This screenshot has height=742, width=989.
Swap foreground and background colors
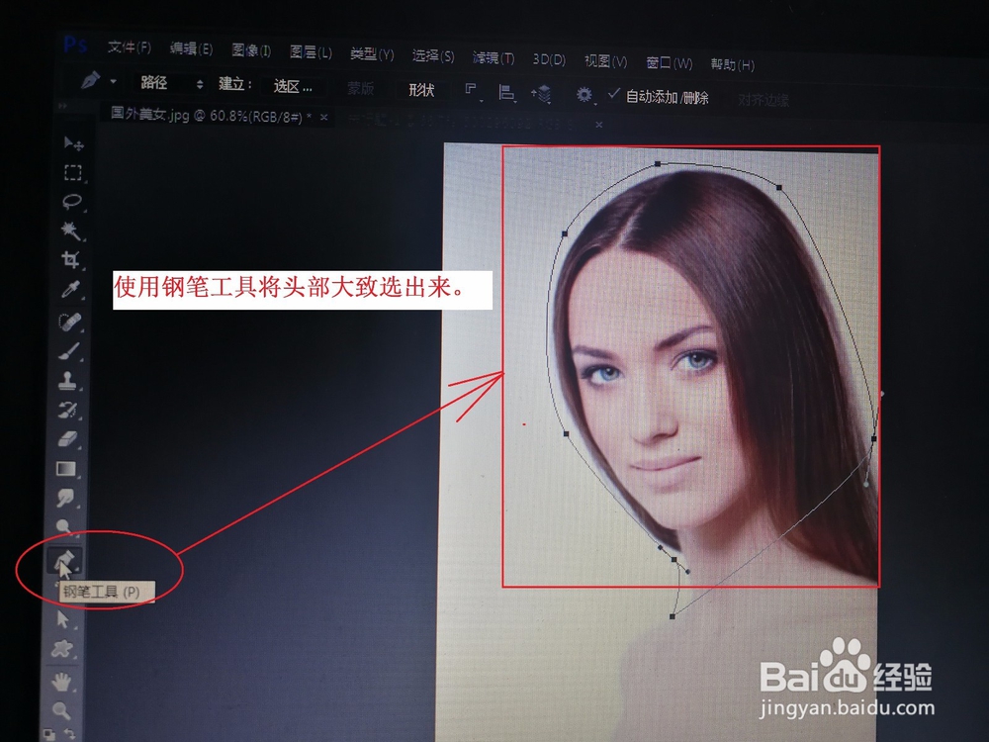point(69,734)
